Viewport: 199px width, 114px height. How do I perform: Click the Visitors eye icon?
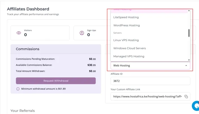19,33
